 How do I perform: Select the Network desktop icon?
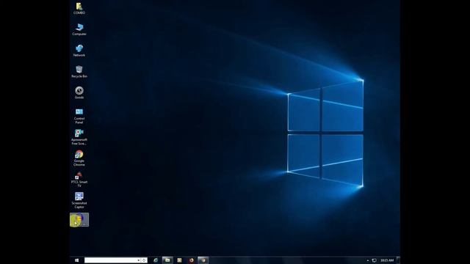(79, 51)
